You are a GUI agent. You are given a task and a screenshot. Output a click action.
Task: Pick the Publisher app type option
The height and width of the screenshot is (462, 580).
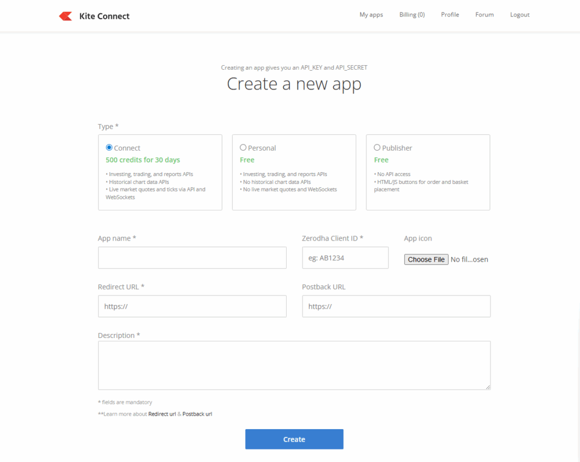(377, 147)
